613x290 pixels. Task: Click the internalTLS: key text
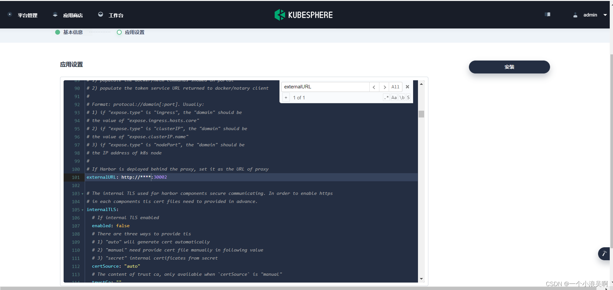tap(103, 210)
